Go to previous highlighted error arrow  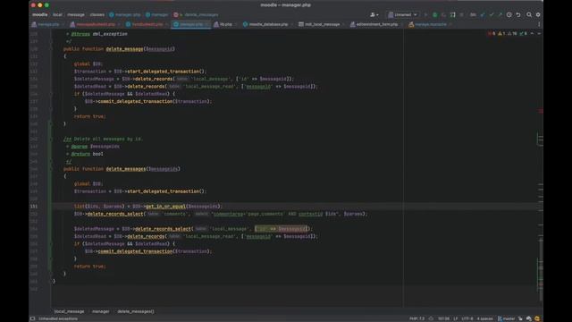(532, 34)
